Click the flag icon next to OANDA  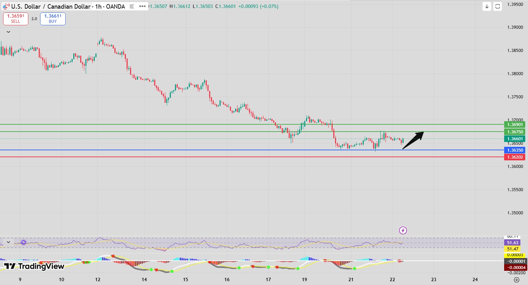pyautogui.click(x=132, y=6)
